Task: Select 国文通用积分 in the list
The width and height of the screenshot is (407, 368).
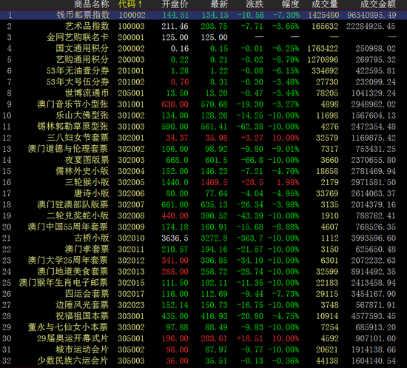Action: (82, 49)
